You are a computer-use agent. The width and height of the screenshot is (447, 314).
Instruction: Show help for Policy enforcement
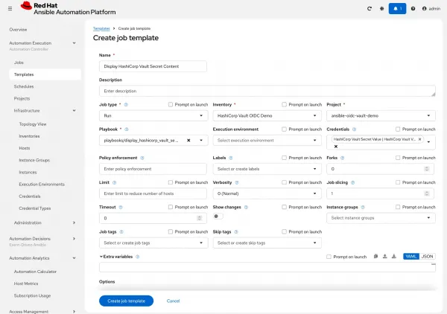pos(142,158)
